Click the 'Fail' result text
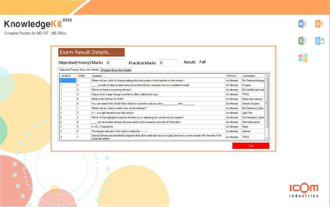Viewport: 330px width, 207px height. (203, 62)
